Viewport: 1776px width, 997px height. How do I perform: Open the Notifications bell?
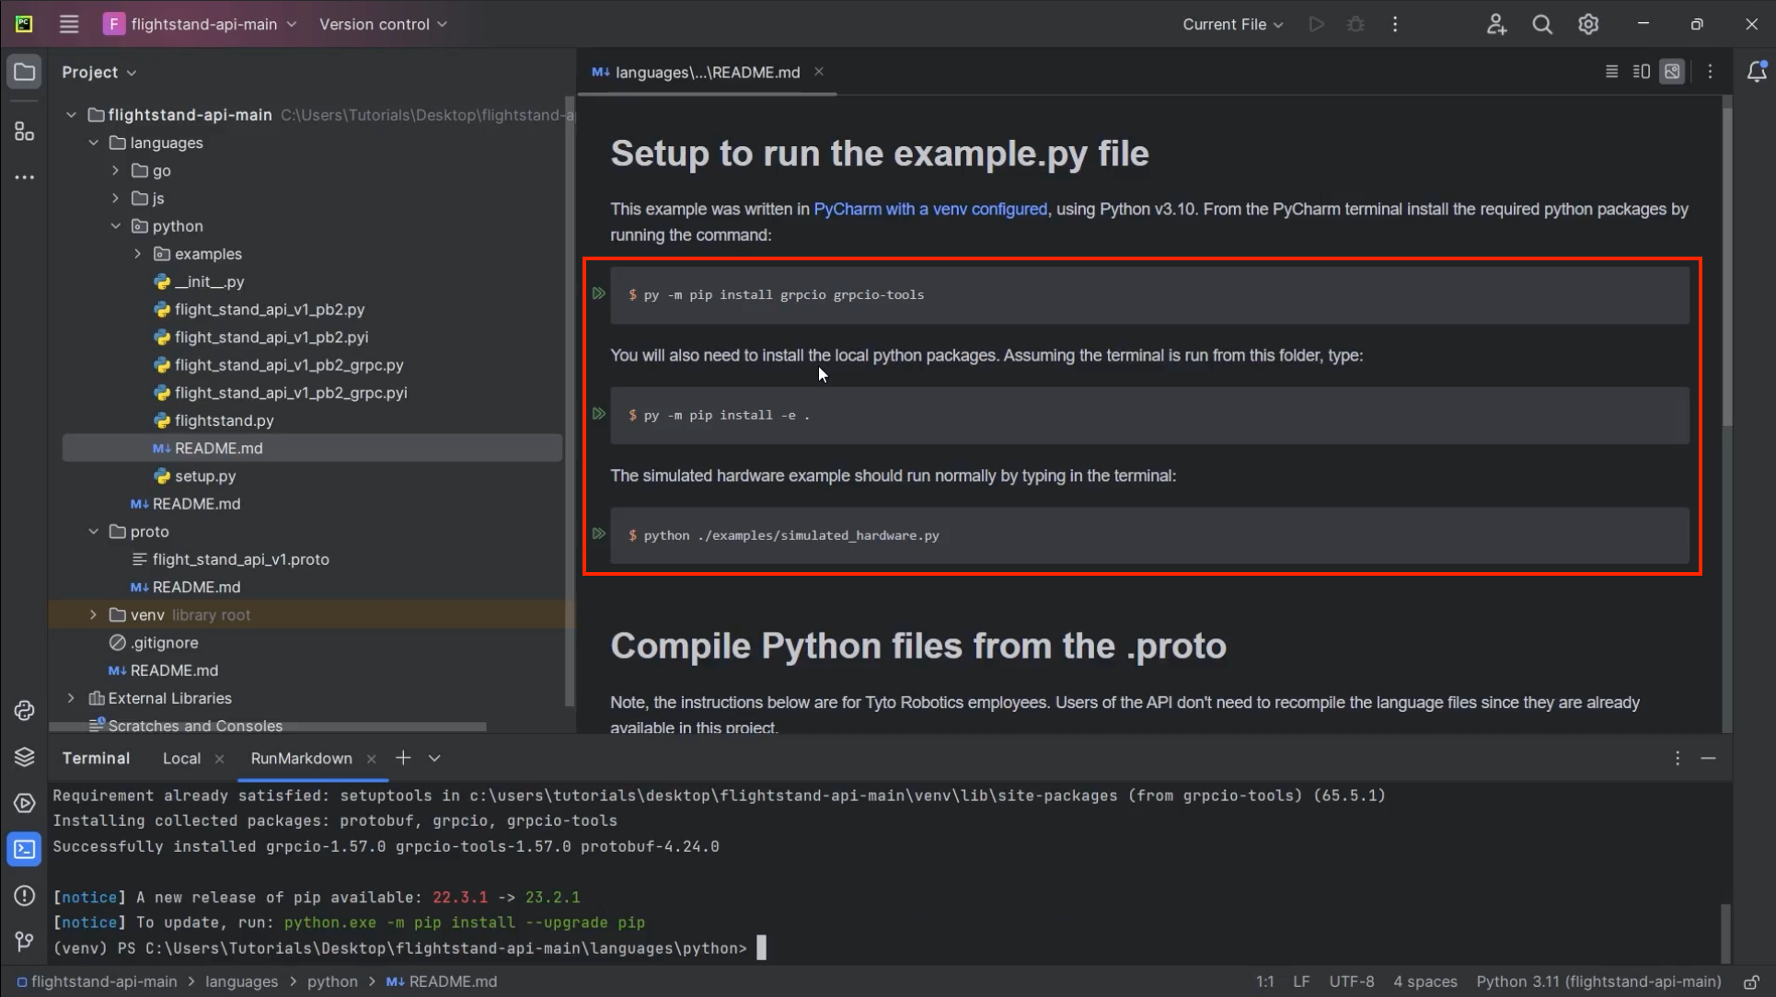click(x=1758, y=71)
